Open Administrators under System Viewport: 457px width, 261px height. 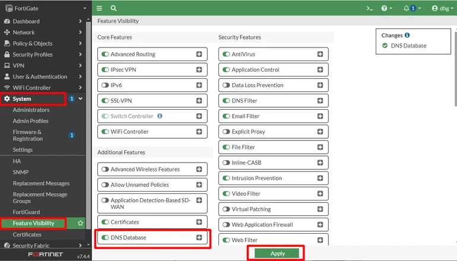31,110
